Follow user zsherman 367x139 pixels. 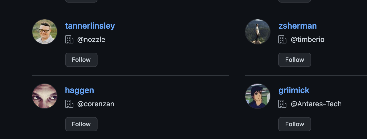point(295,60)
